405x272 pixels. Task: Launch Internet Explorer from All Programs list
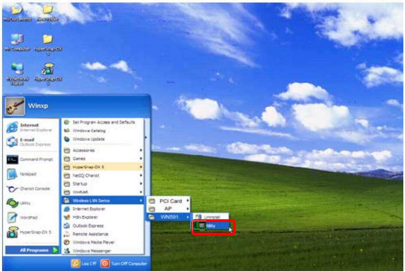tap(103, 208)
